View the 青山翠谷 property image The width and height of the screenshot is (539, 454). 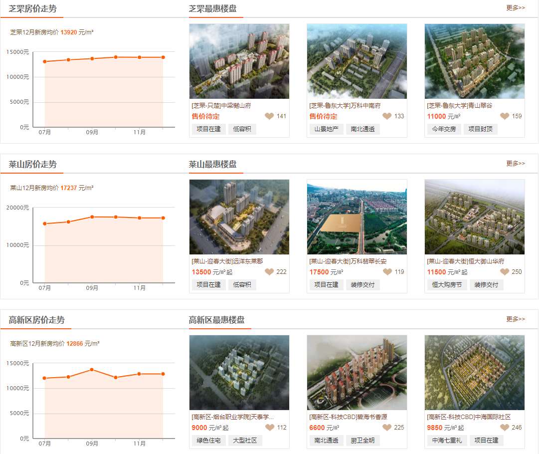point(475,61)
